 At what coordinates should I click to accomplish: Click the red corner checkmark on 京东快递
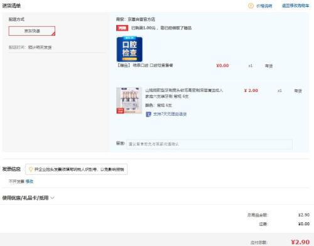pos(53,33)
